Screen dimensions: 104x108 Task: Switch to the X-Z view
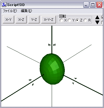click(21, 19)
